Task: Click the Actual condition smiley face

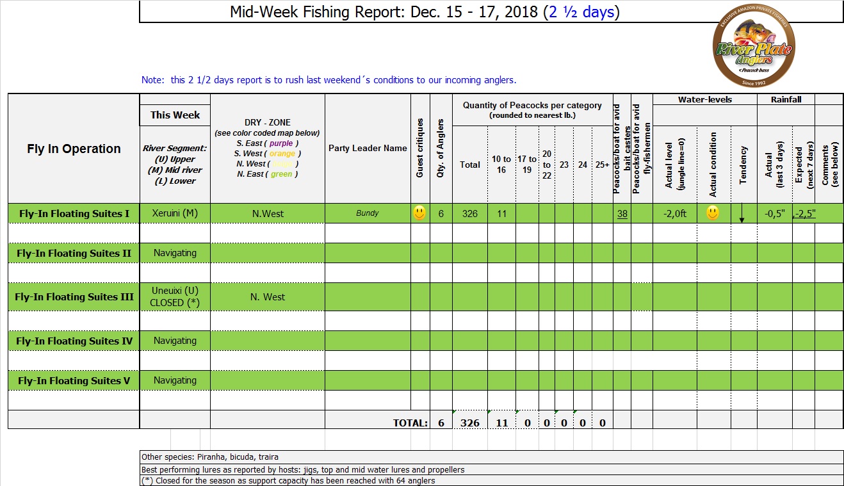Action: (x=713, y=213)
